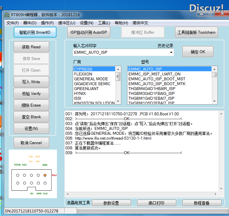
Task: Select THGBM3G4D1FBAIG_ISP model
Action: pos(169,94)
